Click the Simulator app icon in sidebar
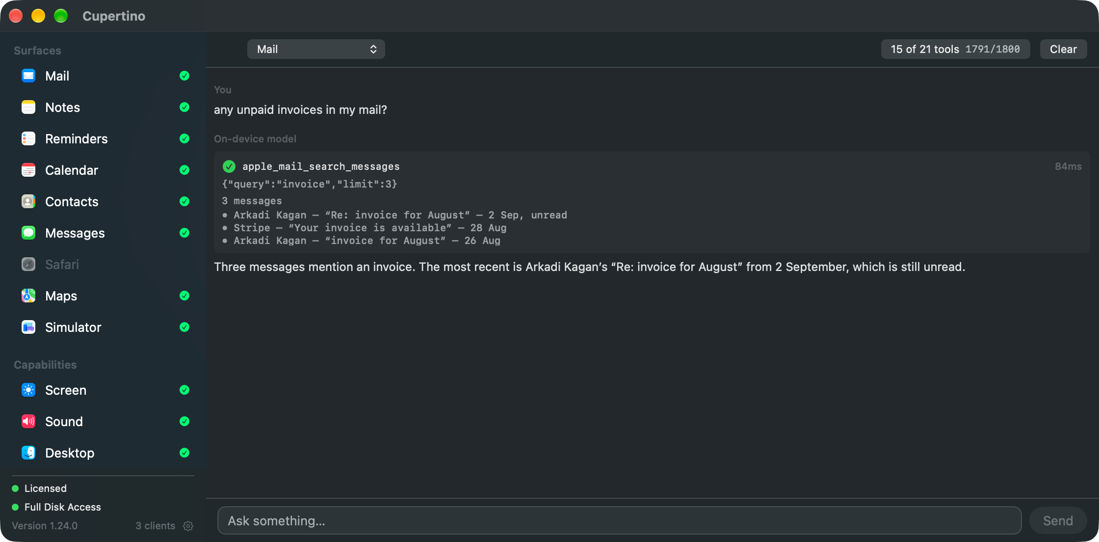 point(28,327)
